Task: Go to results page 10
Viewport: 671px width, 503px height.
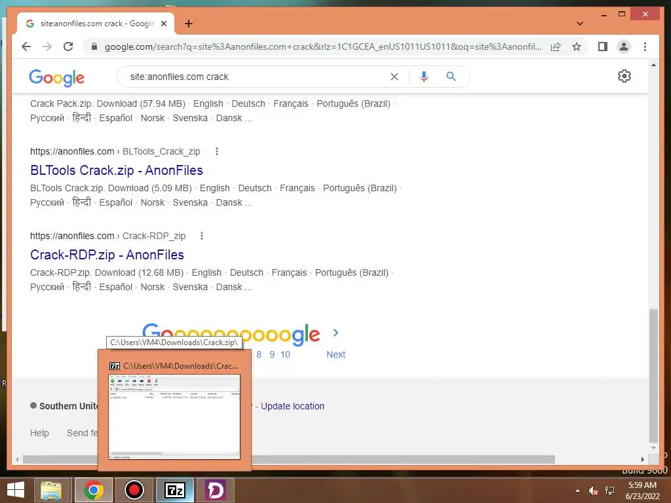Action: click(285, 354)
